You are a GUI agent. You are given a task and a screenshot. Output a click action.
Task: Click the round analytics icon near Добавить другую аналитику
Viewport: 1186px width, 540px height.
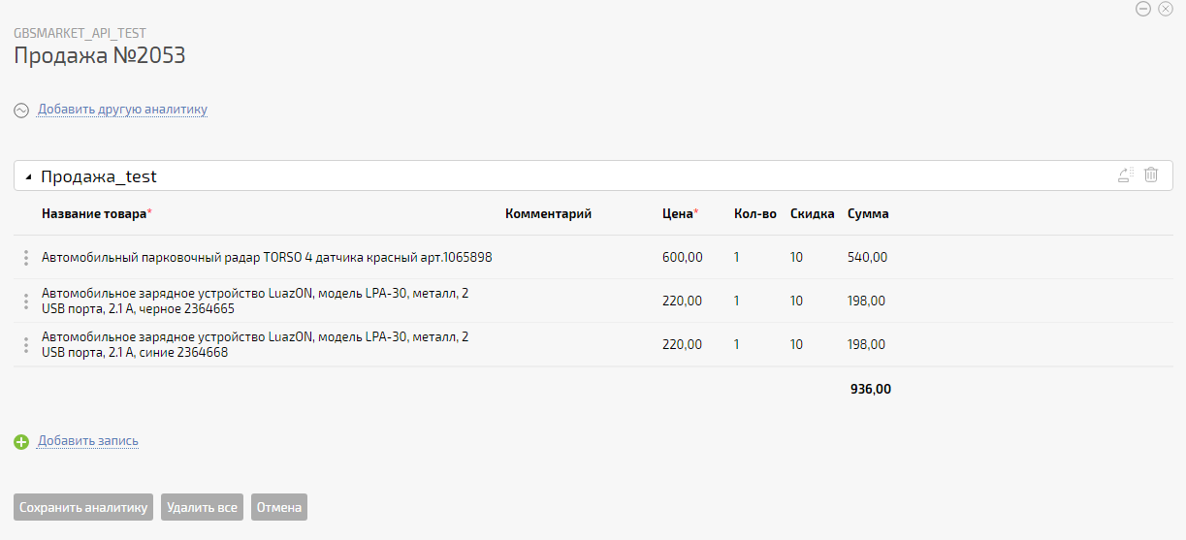click(21, 111)
